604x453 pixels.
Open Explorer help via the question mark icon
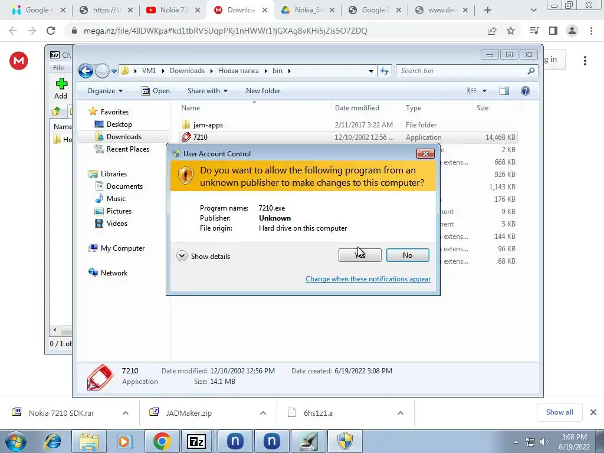(526, 91)
